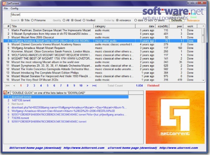Click the GetTorrent title bar app icon

tap(4, 3)
